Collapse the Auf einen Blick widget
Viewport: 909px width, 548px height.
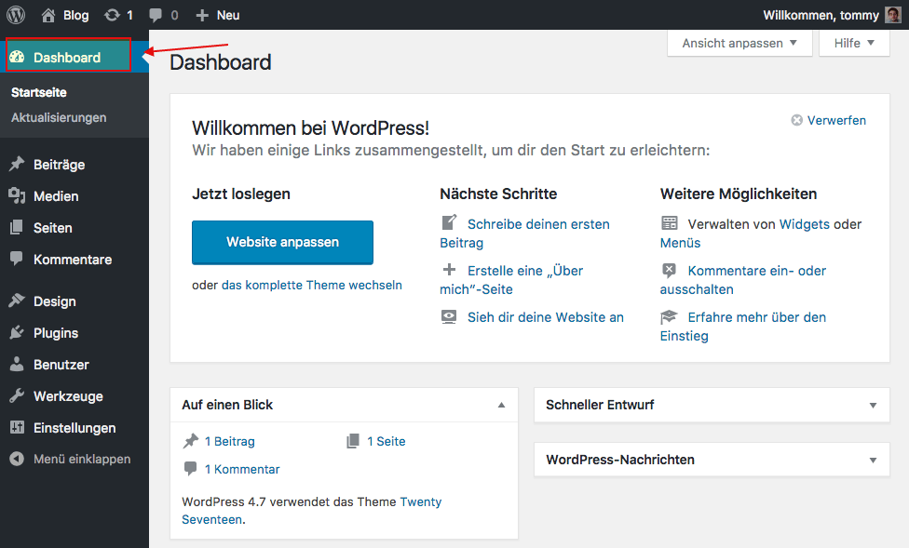pos(501,405)
